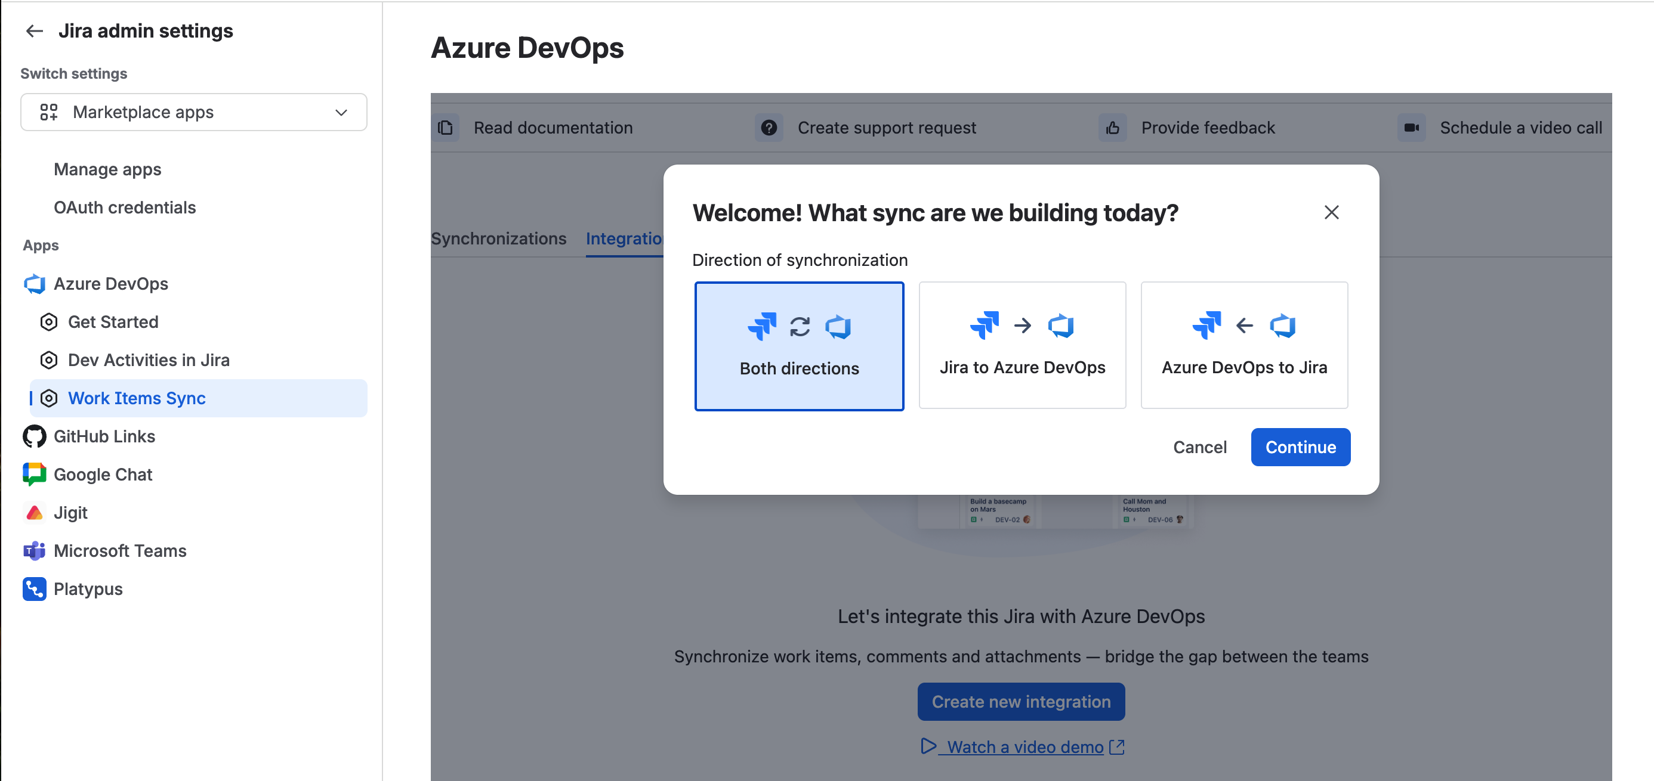
Task: Click the left arrow icon in Azure DevOps to Jira card
Action: (1244, 326)
